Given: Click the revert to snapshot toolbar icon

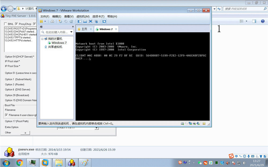Looking at the screenshot, I should pyautogui.click(x=66, y=21).
